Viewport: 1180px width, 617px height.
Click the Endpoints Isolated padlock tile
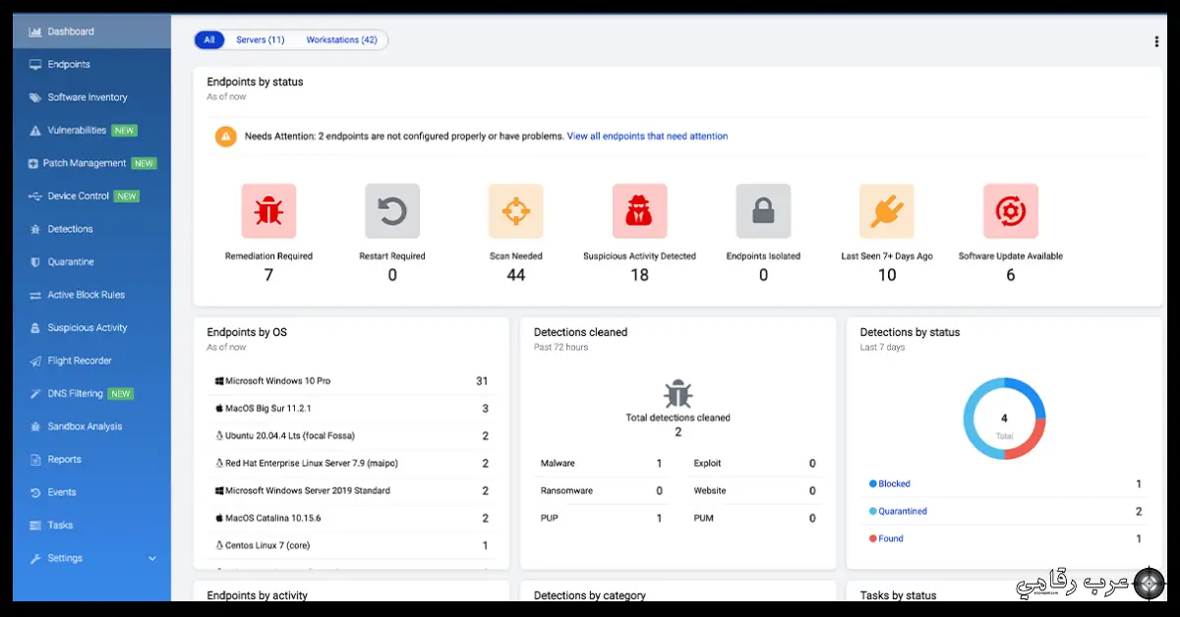(x=763, y=211)
